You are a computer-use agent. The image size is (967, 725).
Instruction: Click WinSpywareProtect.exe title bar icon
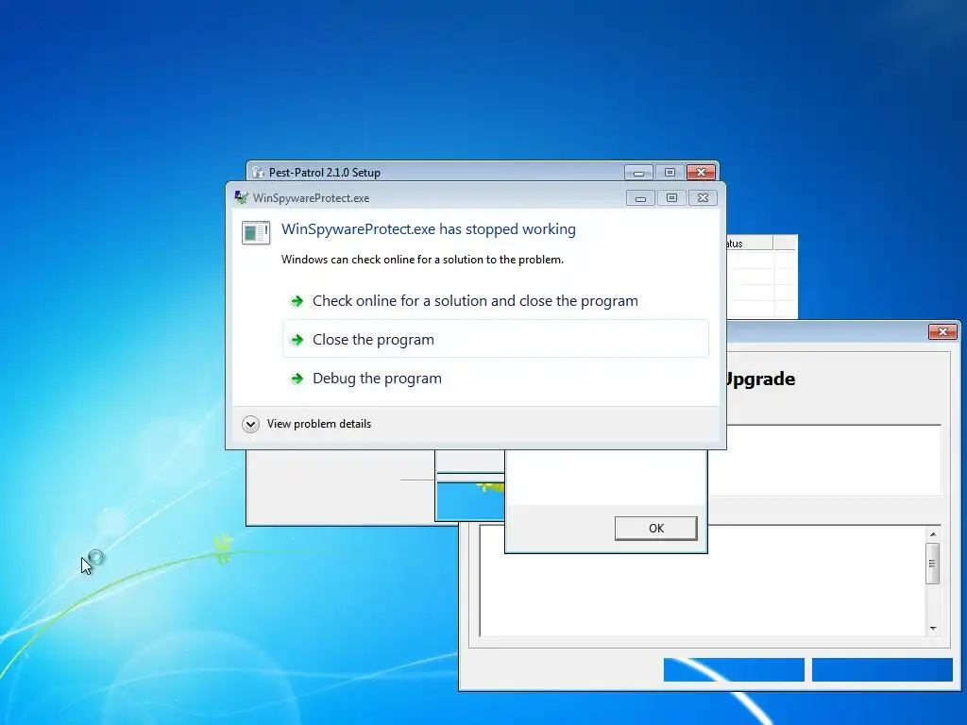pyautogui.click(x=241, y=198)
